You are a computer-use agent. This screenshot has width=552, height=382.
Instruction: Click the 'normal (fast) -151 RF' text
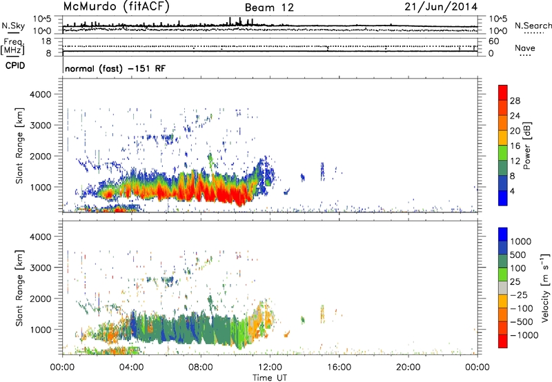(115, 68)
